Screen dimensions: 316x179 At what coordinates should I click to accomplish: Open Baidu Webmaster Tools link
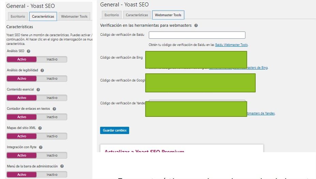pyautogui.click(x=231, y=45)
